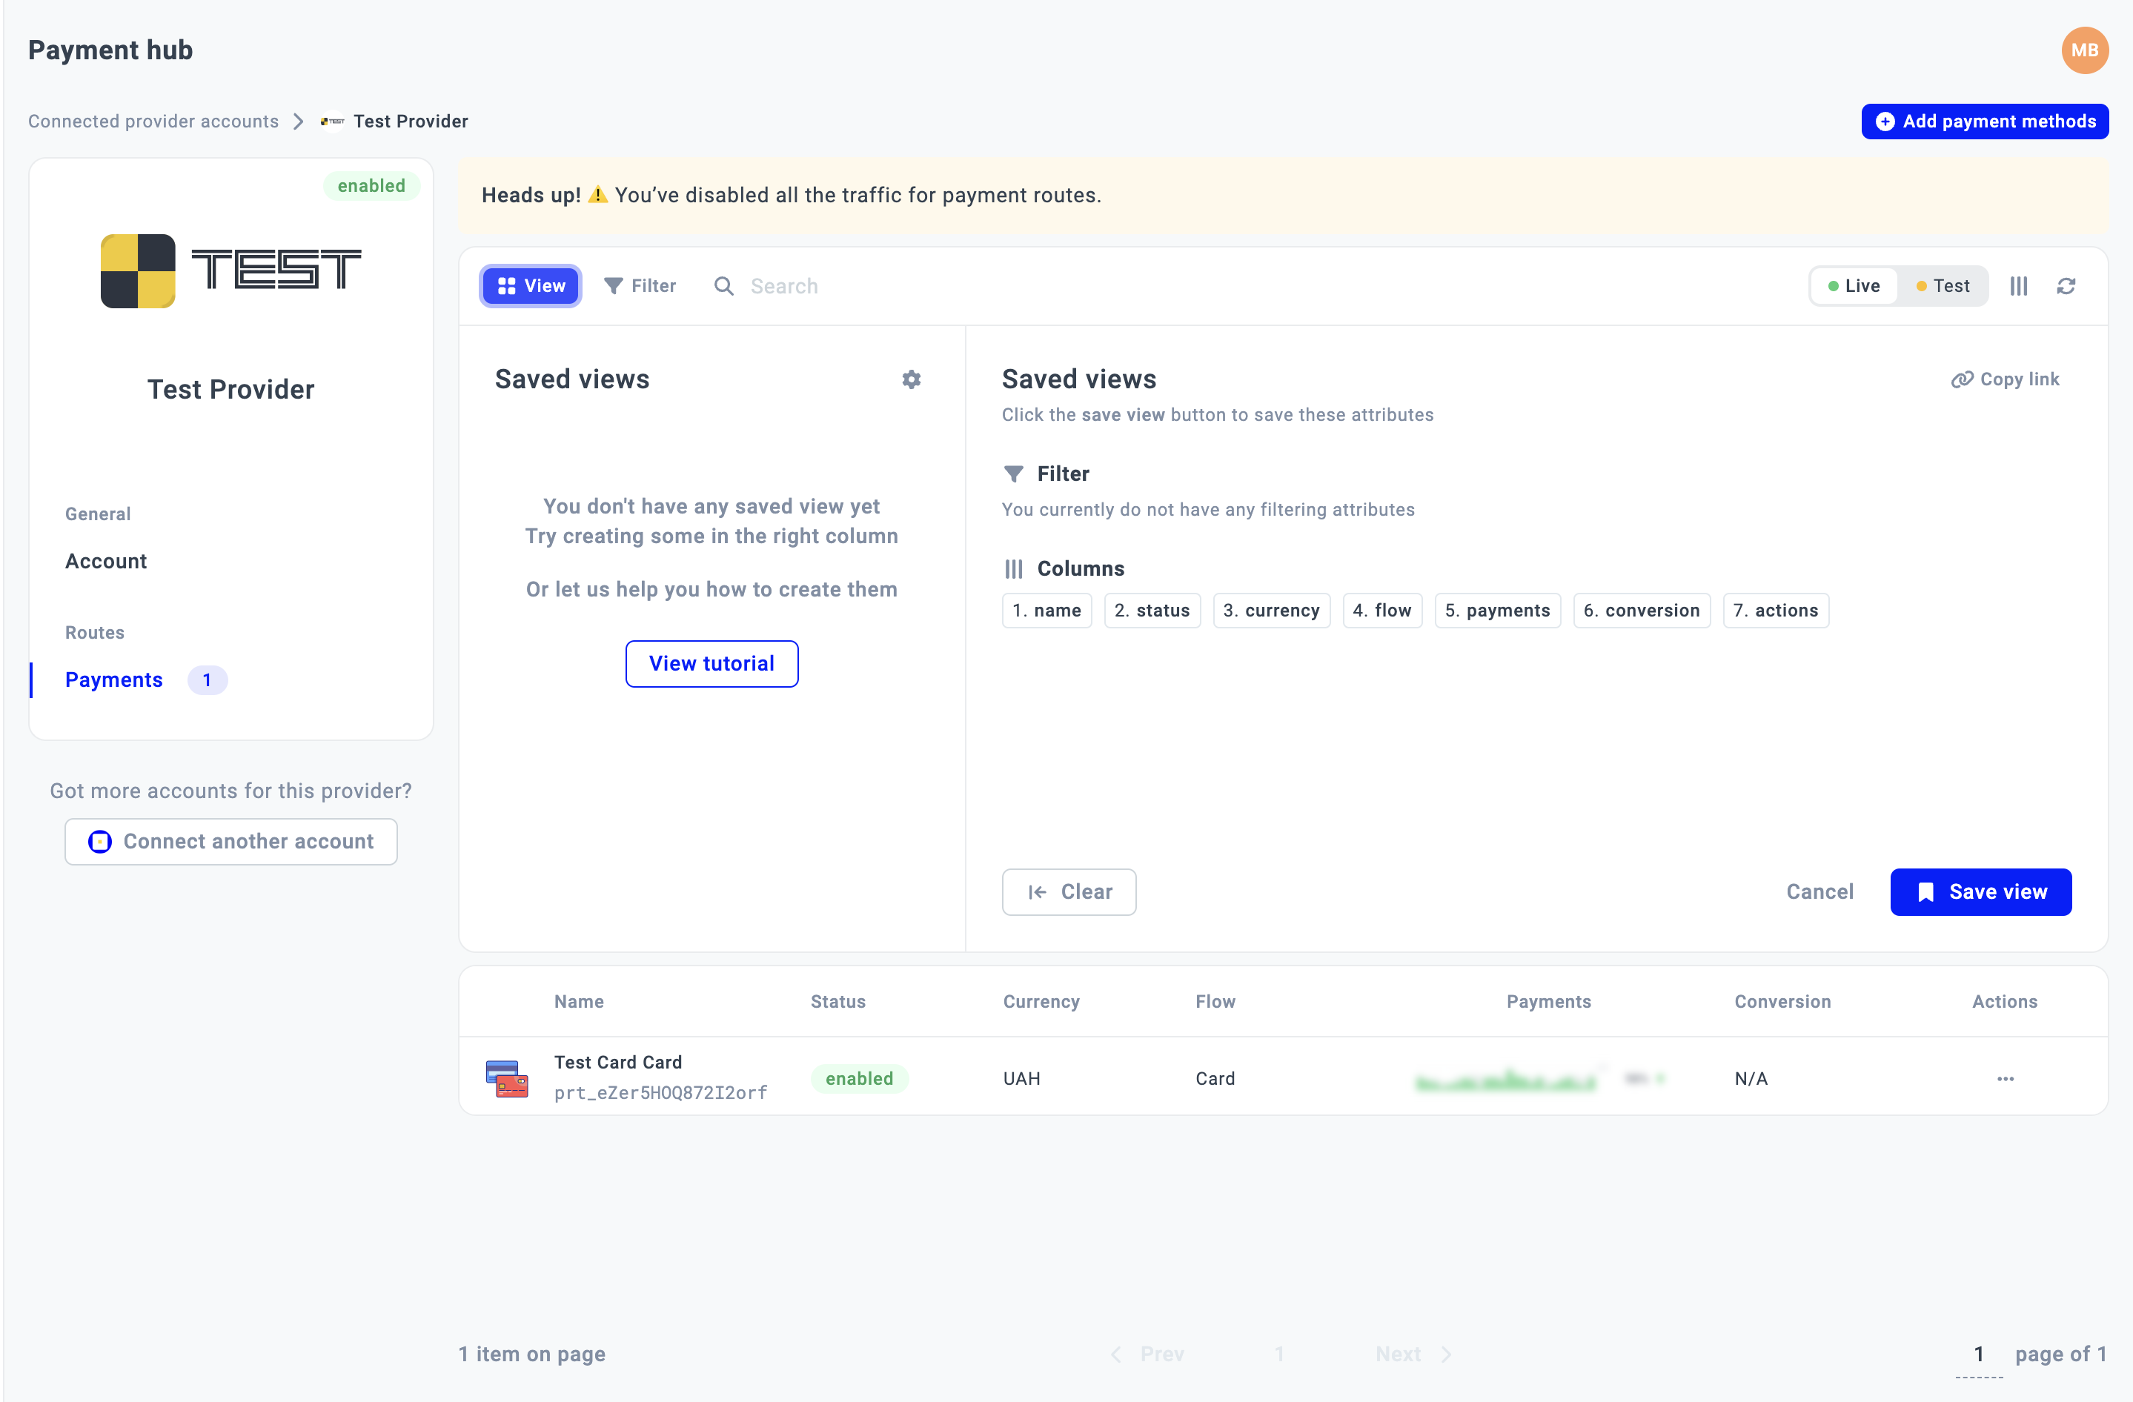The image size is (2133, 1402).
Task: Switch to Live mode
Action: point(1854,286)
